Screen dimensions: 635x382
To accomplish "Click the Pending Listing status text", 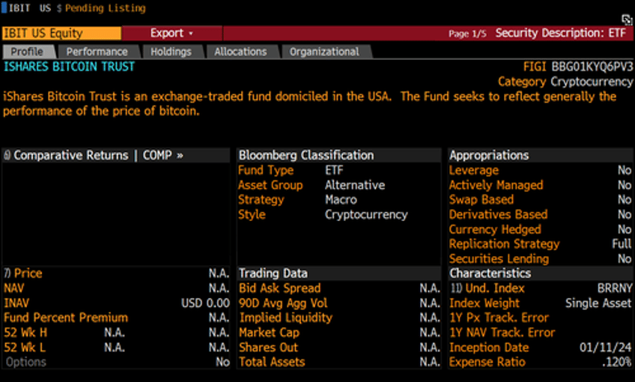I will (x=106, y=8).
